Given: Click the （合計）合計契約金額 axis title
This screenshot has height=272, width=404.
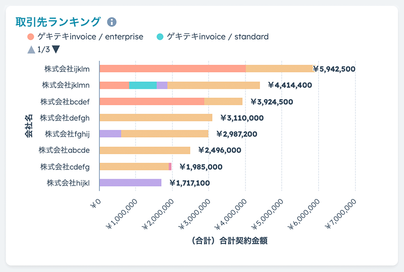Looking at the screenshot, I should coord(227,241).
